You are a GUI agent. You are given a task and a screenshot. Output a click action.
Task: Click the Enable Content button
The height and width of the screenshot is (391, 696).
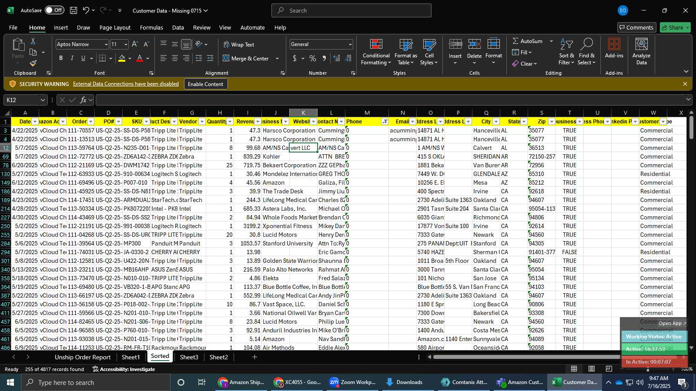click(x=205, y=84)
